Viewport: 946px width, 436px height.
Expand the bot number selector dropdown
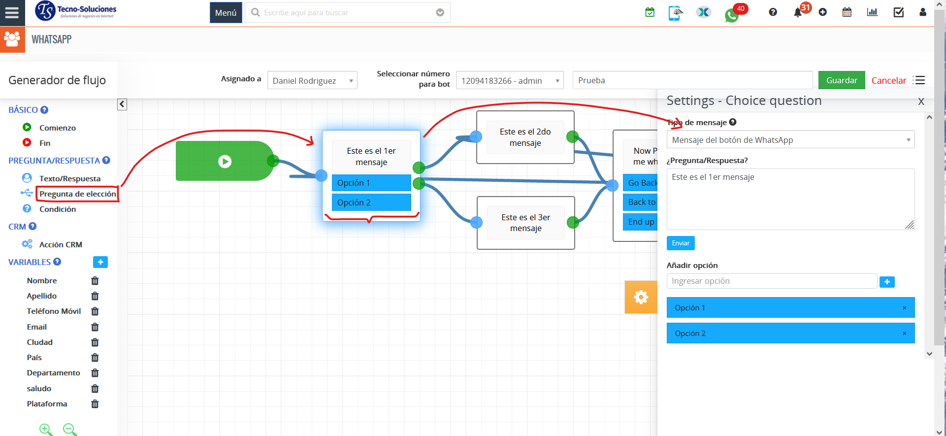coord(510,80)
